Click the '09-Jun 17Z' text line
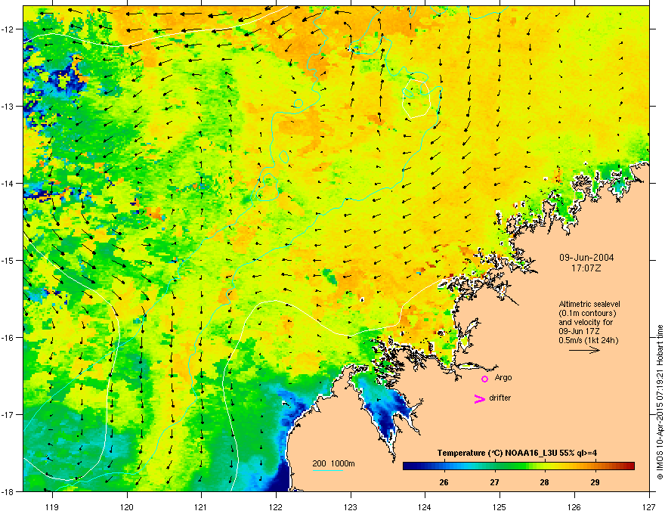Viewport: 665px width, 514px height. [579, 331]
